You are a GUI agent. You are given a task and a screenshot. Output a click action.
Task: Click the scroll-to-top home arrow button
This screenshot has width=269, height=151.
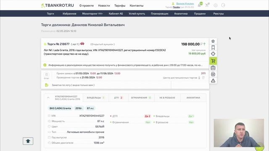point(28,141)
